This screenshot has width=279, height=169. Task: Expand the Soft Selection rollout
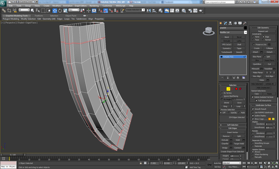[x=233, y=125]
